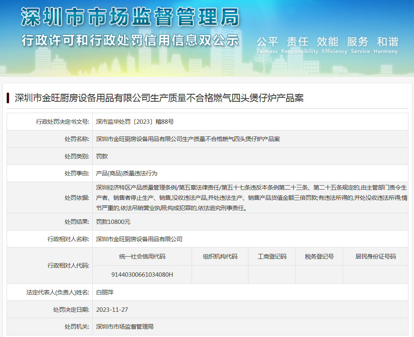Select the value 产品(商品)质量违法行为
This screenshot has width=414, height=337.
coord(127,173)
